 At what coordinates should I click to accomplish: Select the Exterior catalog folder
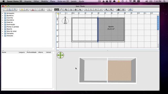pyautogui.click(x=10, y=22)
